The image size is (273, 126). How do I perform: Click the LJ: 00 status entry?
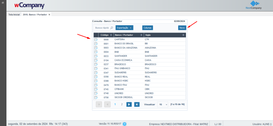pos(218,124)
